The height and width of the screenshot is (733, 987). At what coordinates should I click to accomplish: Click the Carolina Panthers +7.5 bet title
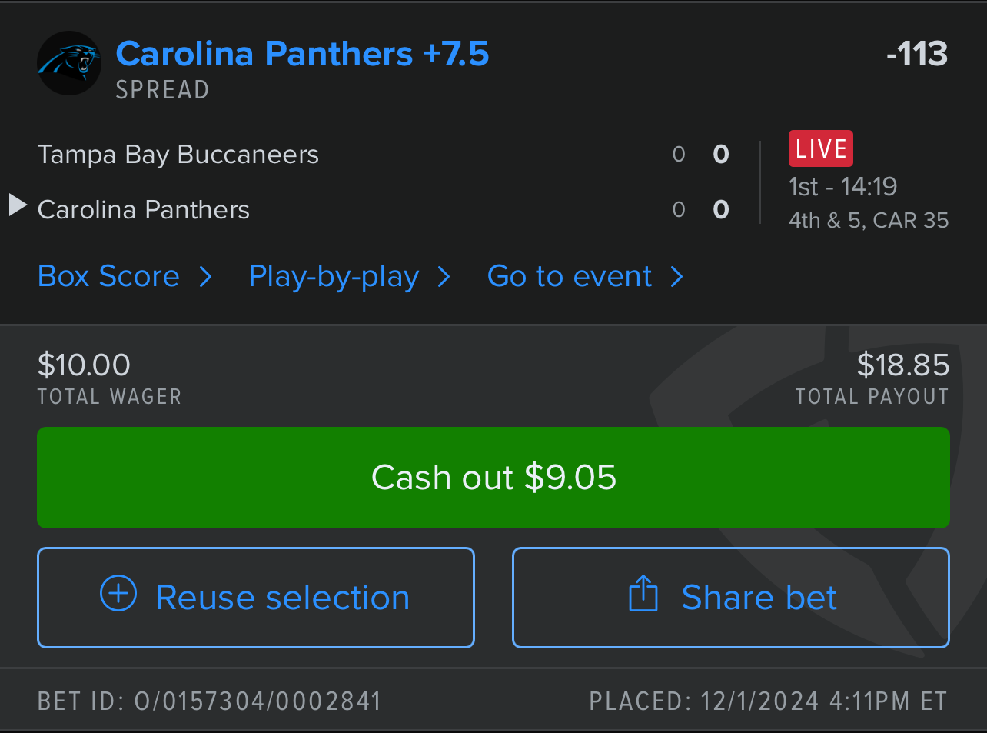[302, 54]
